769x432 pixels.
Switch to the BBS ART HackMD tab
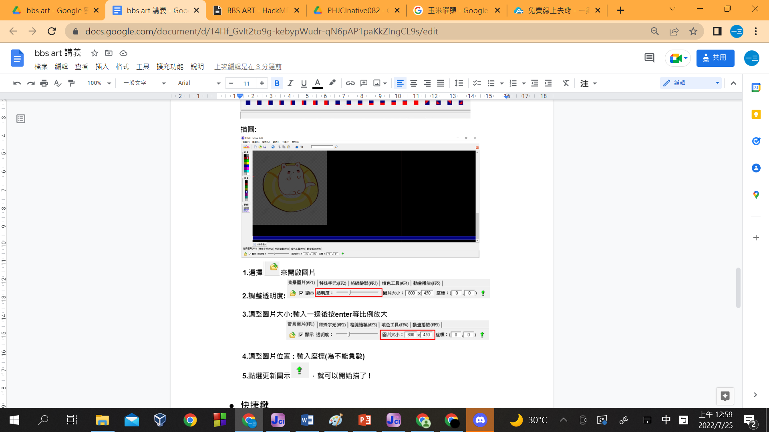(256, 10)
